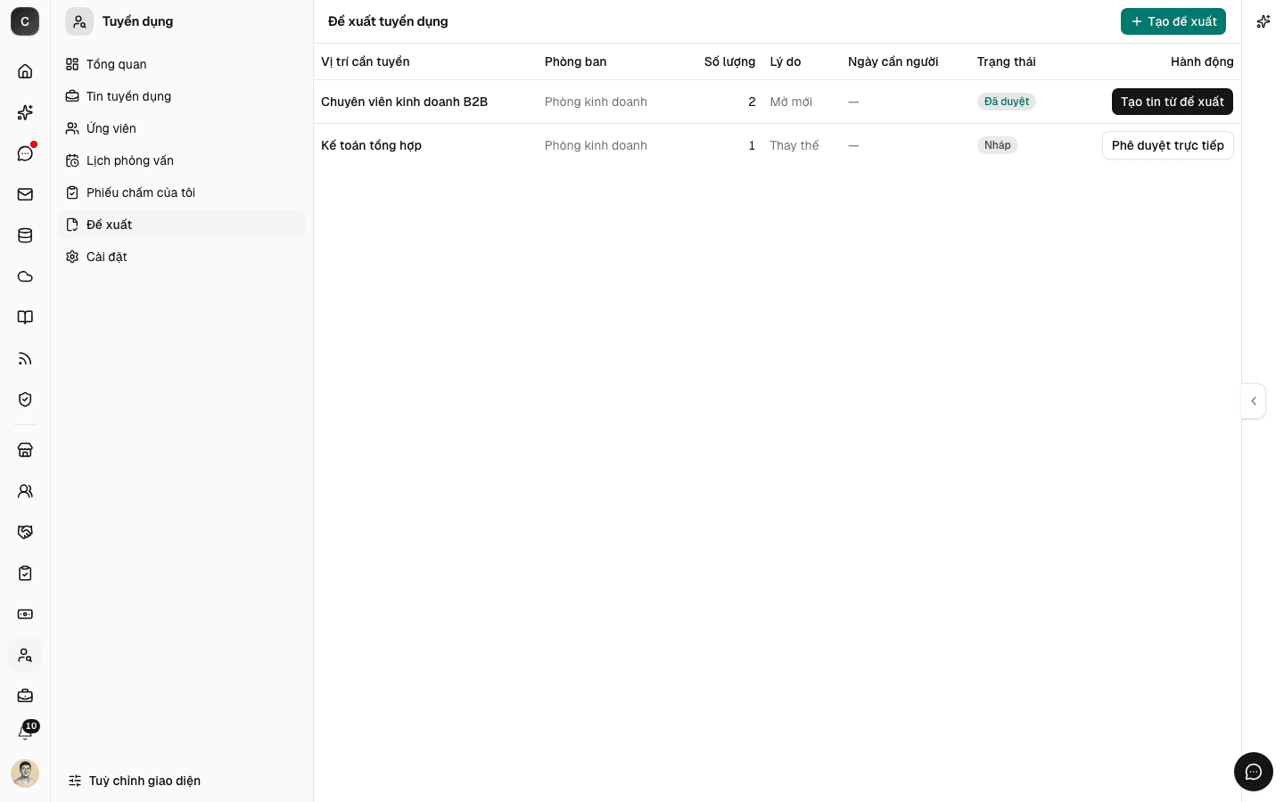Open the clipboard check tasks icon
The height and width of the screenshot is (802, 1284).
25,573
